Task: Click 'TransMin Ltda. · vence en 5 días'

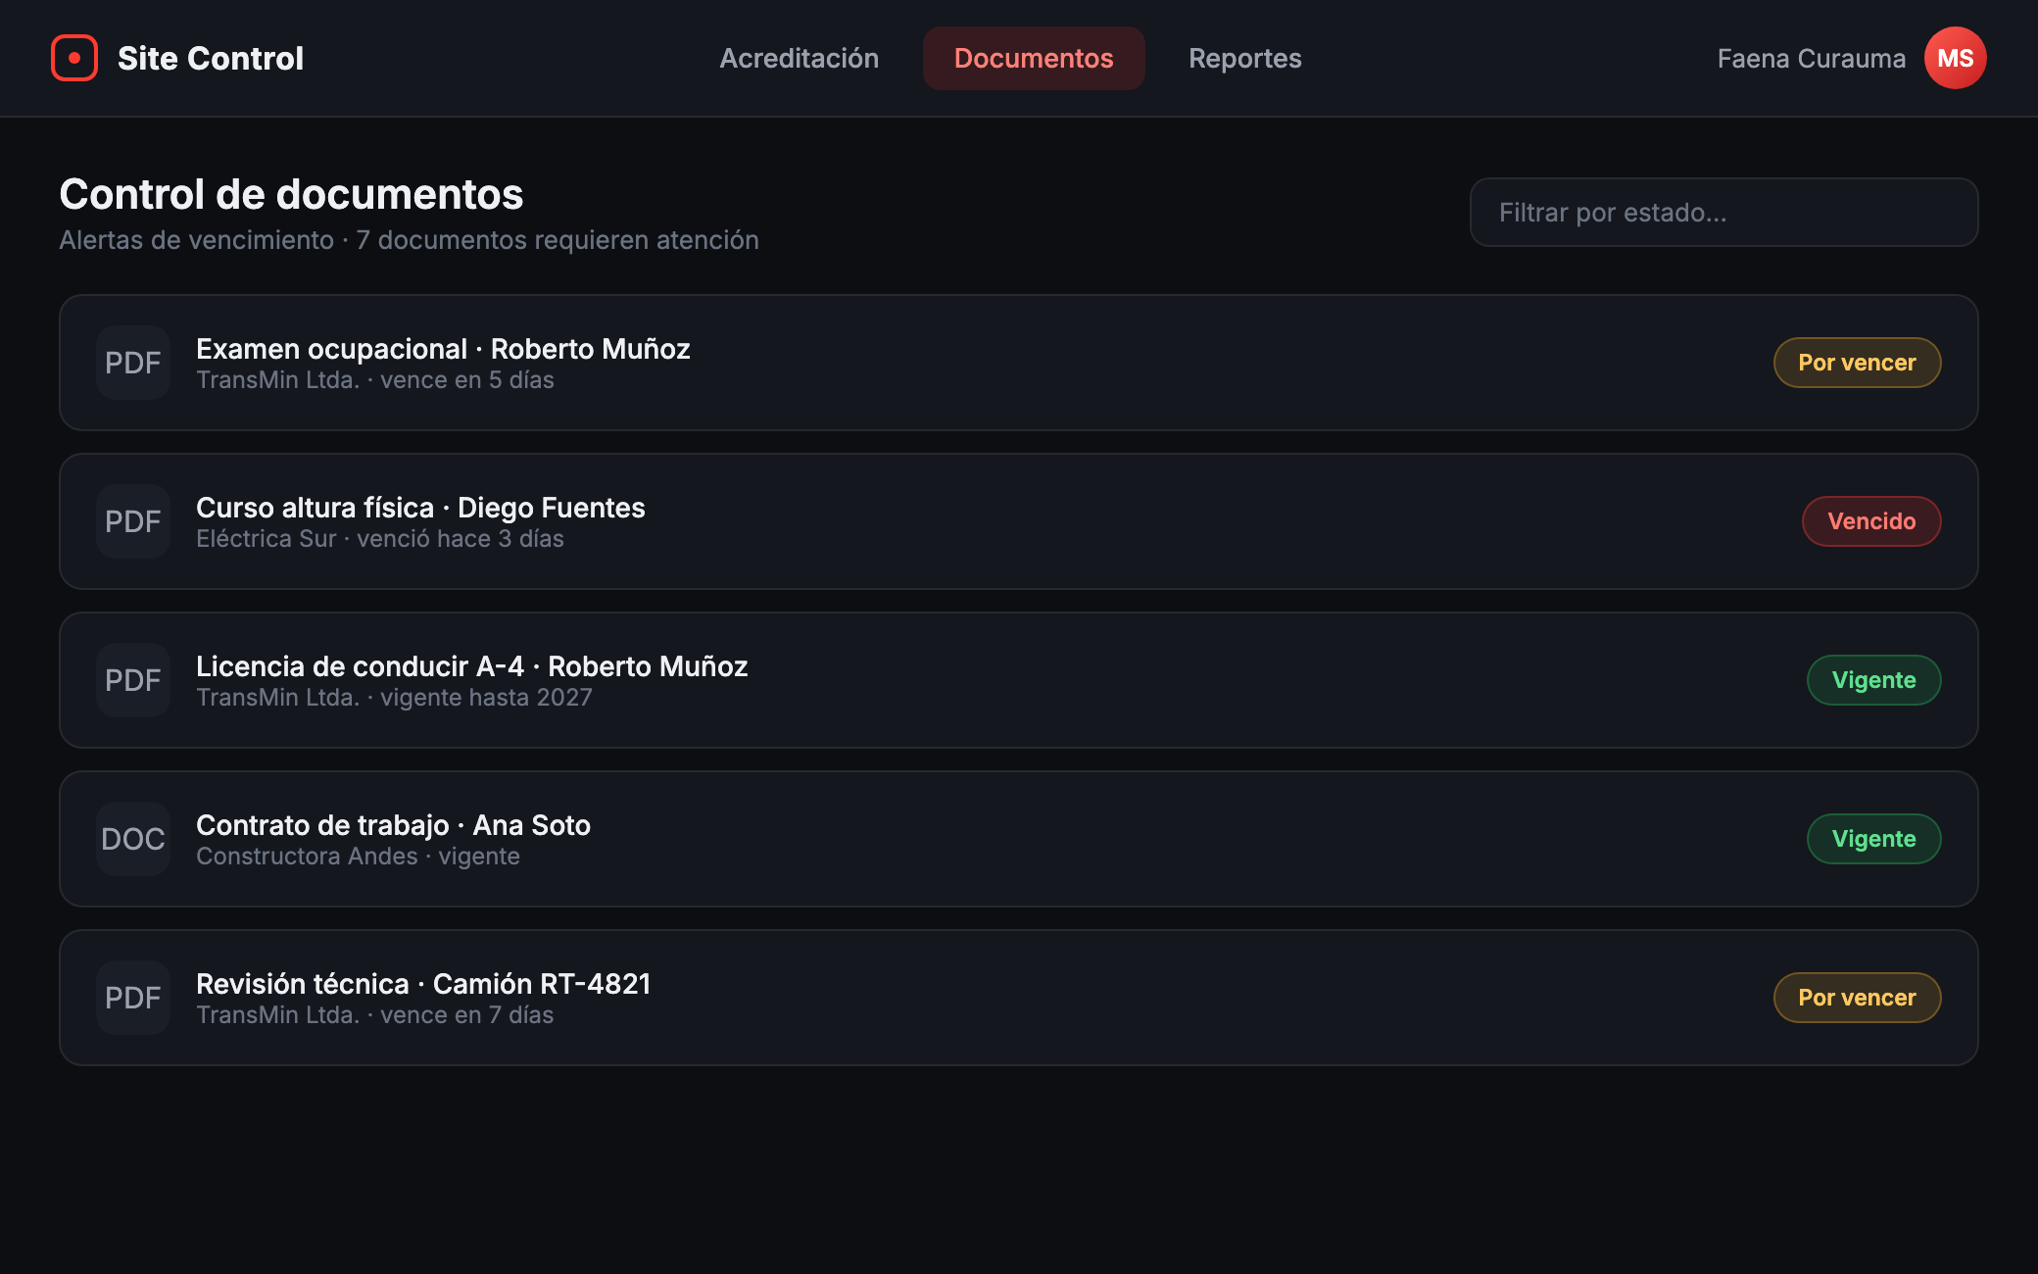Action: 375,380
